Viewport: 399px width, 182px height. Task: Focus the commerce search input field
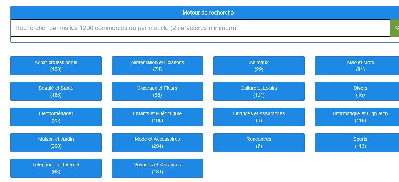[x=200, y=28]
